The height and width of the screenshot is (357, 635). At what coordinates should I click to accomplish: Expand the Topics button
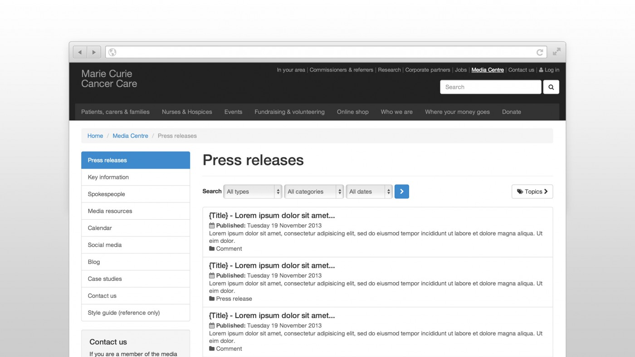(532, 192)
